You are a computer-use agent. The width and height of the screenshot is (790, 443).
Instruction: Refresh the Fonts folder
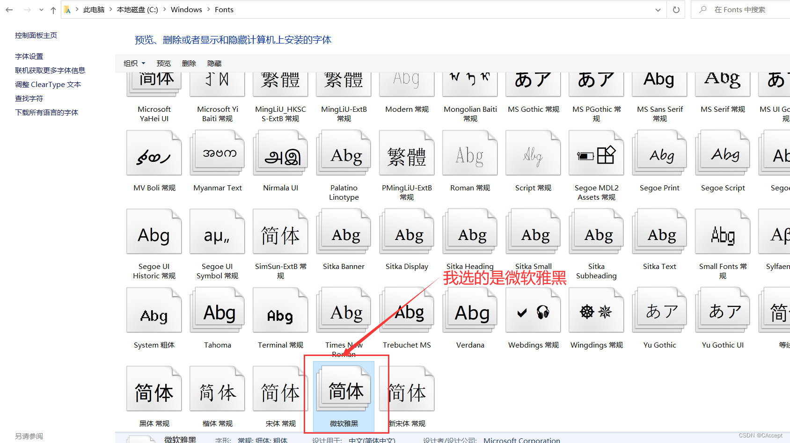pos(676,10)
